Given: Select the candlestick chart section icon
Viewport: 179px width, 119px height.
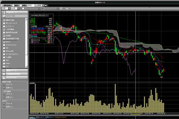Looking at the screenshot, I should pyautogui.click(x=4, y=16).
